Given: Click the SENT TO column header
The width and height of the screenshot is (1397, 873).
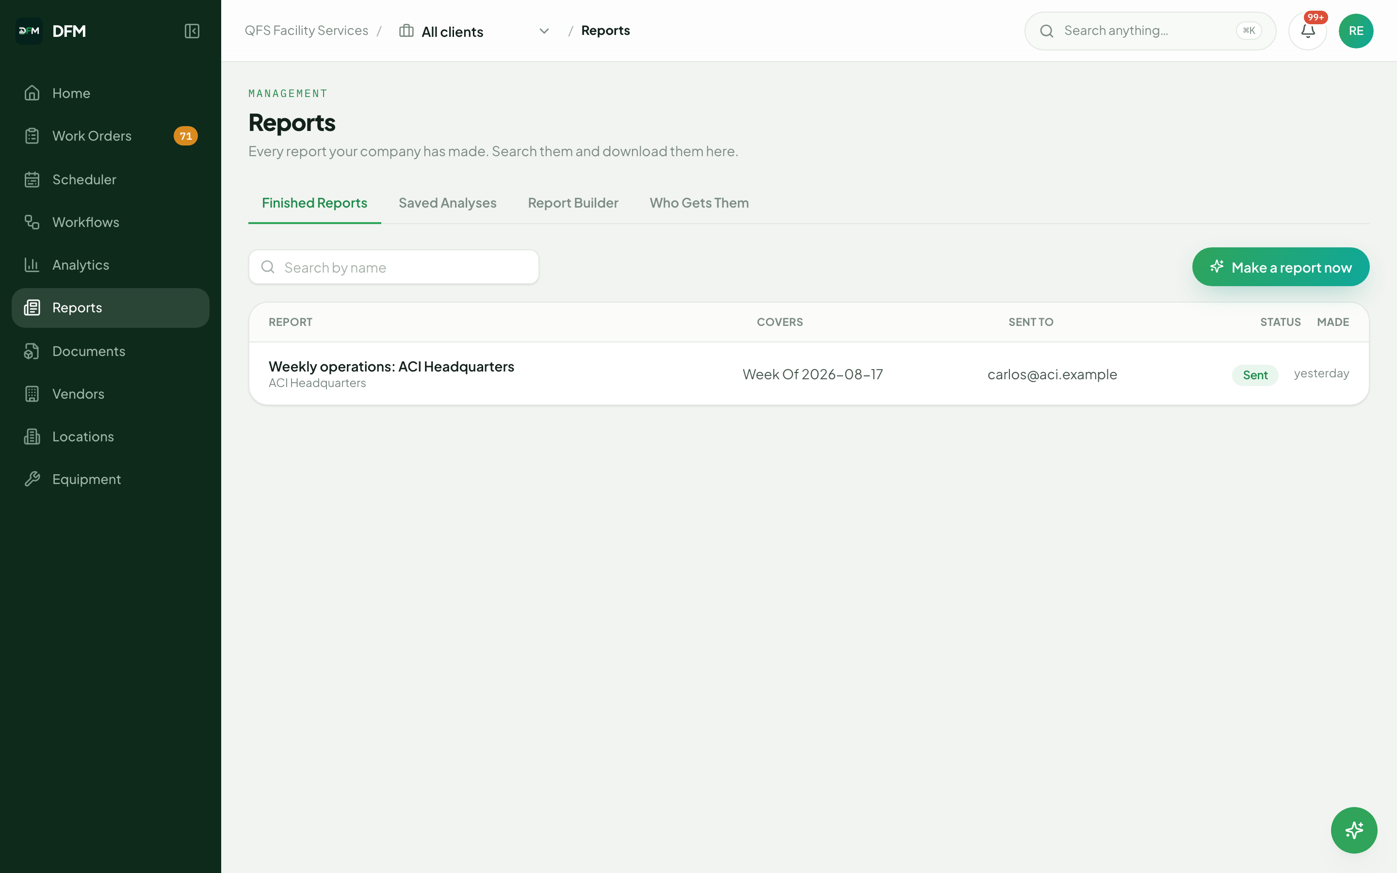Looking at the screenshot, I should point(1030,322).
